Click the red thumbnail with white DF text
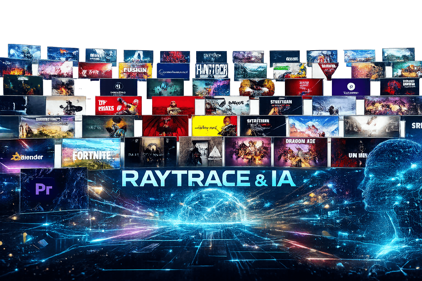Screen dimensions: 422x281 tap(118, 106)
